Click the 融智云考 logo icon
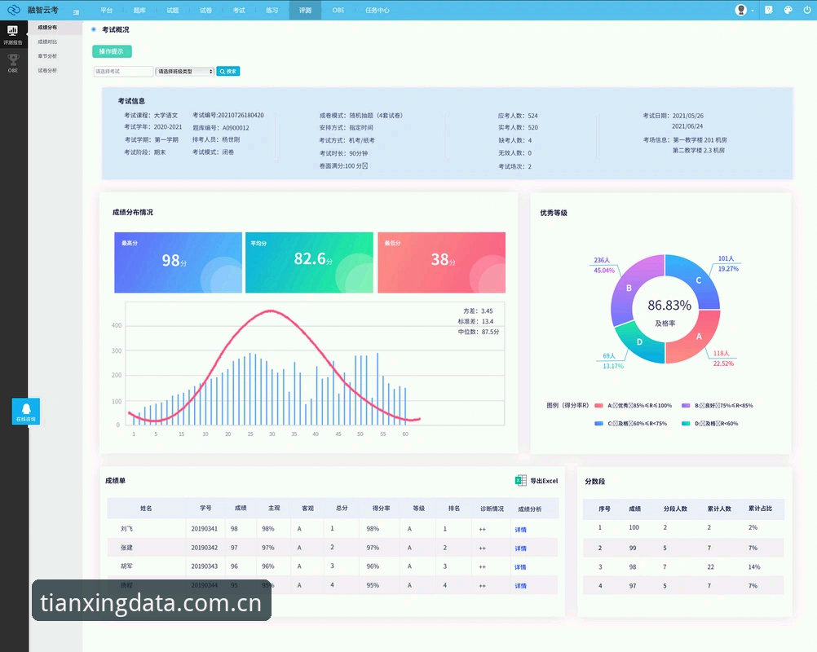The image size is (817, 652). pos(14,10)
